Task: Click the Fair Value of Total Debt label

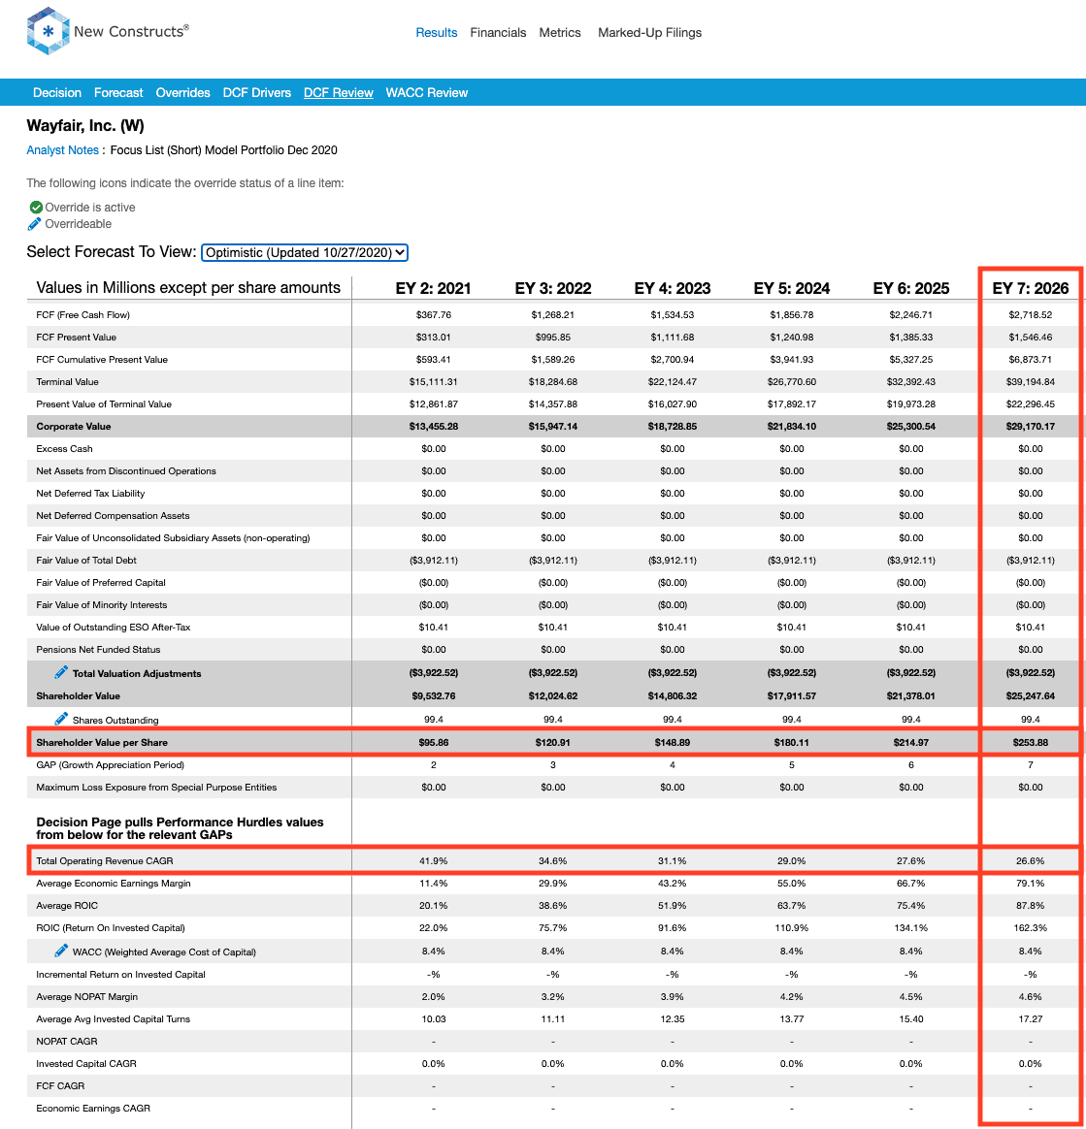Action: (x=85, y=561)
